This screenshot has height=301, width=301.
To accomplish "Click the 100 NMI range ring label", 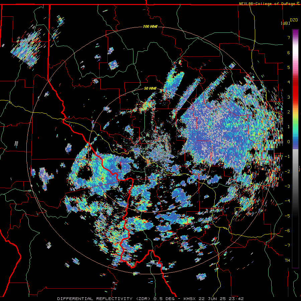I will tap(150, 26).
